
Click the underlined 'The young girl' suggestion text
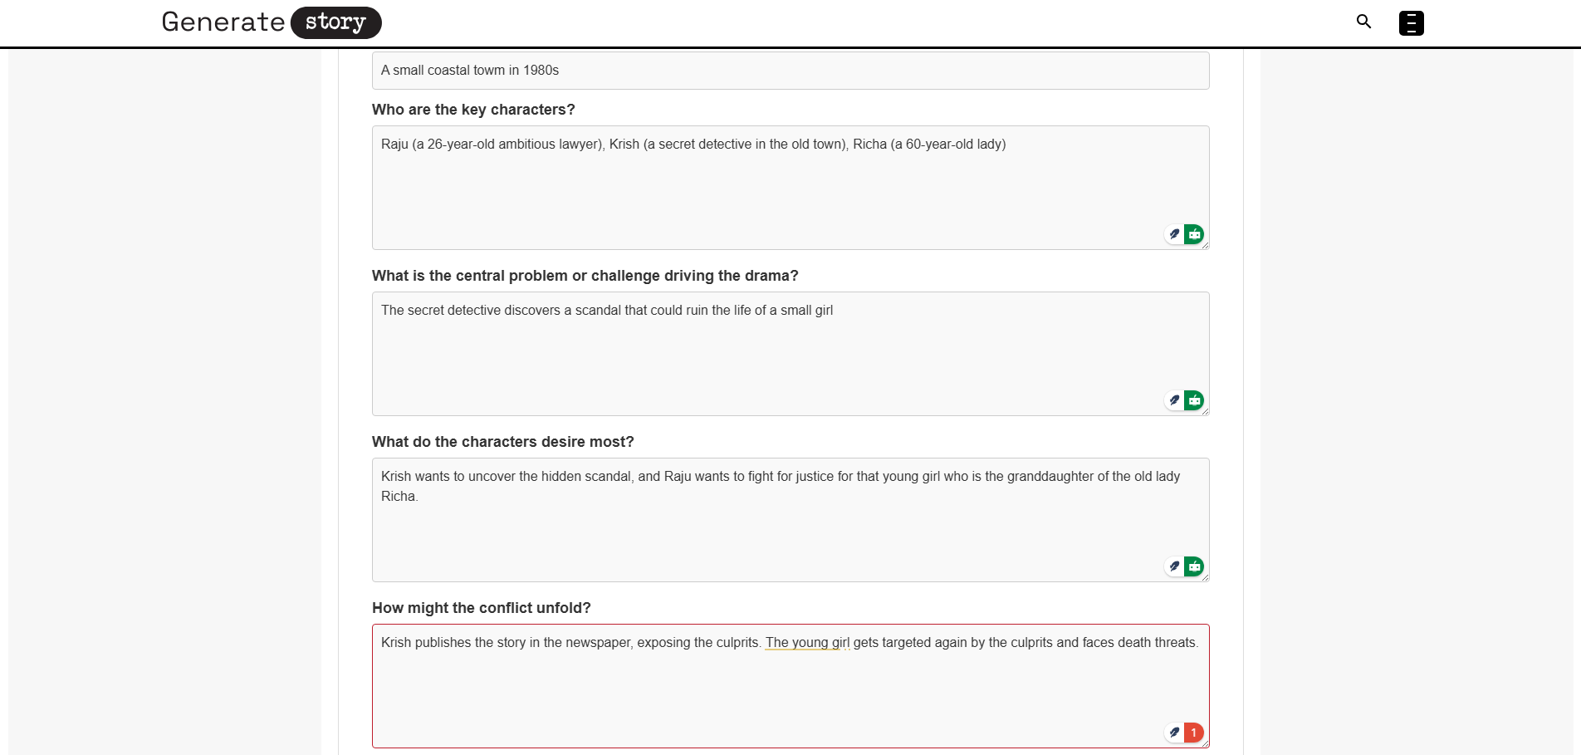click(805, 642)
